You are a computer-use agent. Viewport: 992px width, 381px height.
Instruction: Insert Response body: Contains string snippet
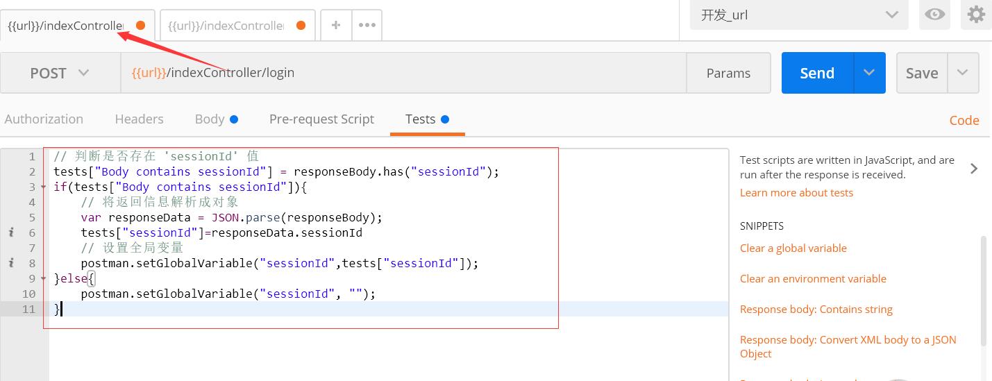click(x=816, y=310)
